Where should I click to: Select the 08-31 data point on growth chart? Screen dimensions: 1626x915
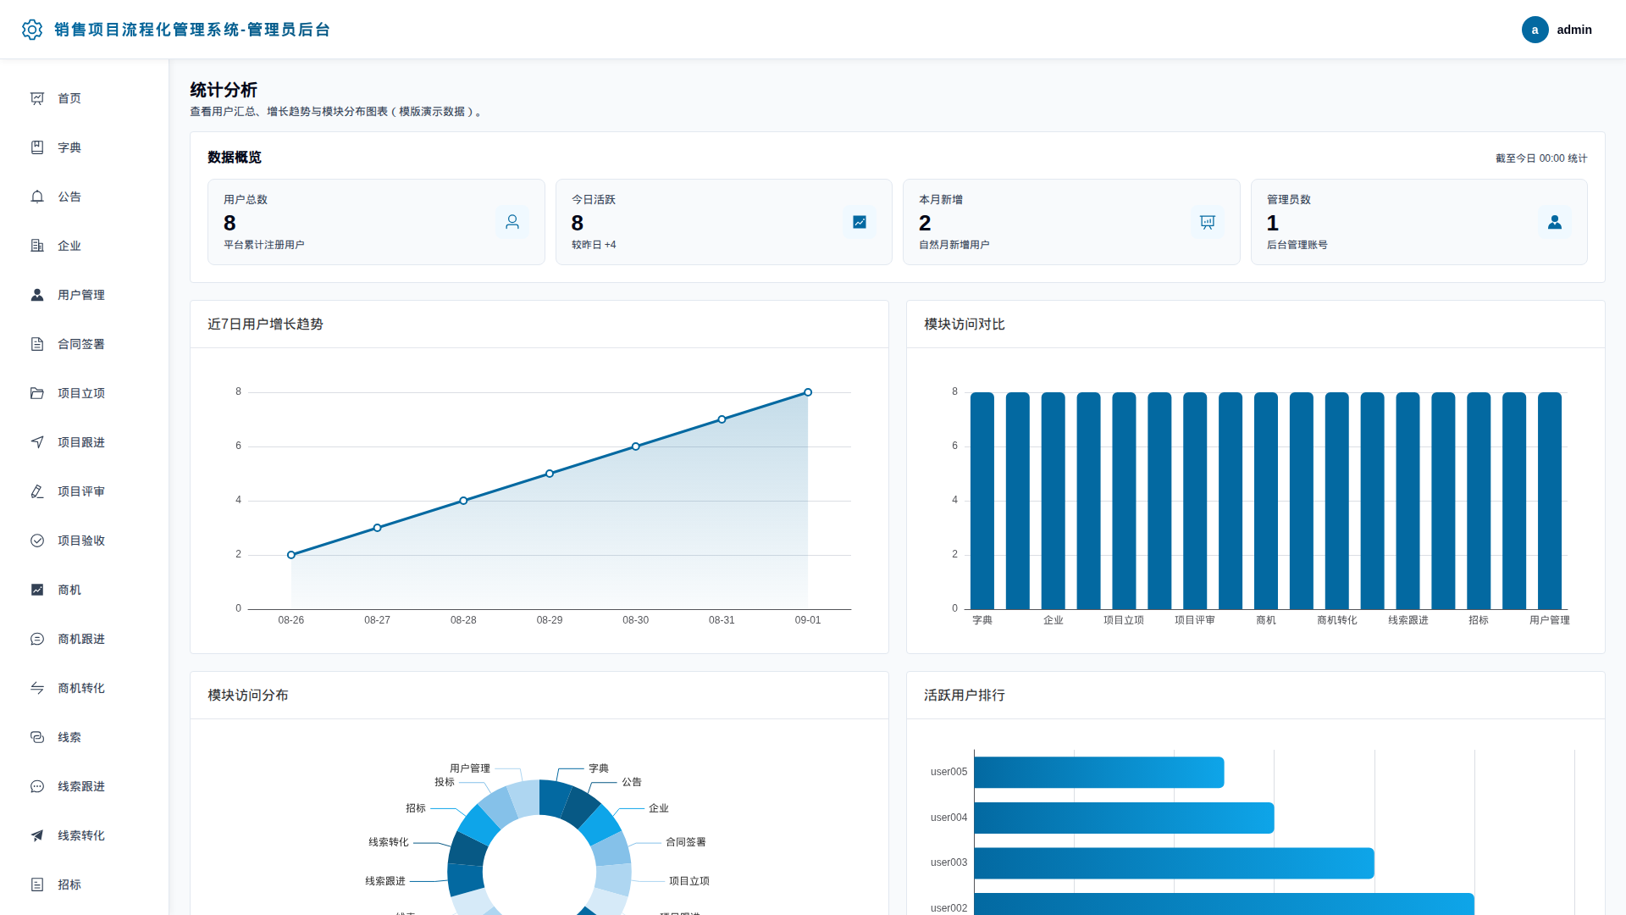(x=722, y=419)
